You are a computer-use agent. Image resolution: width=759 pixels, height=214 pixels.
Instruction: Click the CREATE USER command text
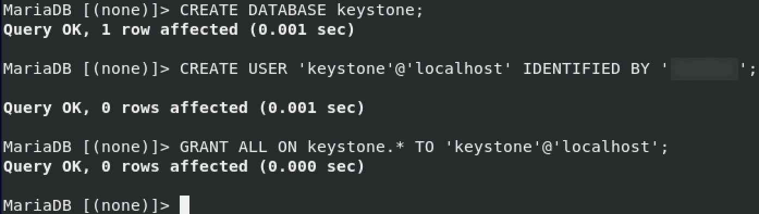[468, 69]
